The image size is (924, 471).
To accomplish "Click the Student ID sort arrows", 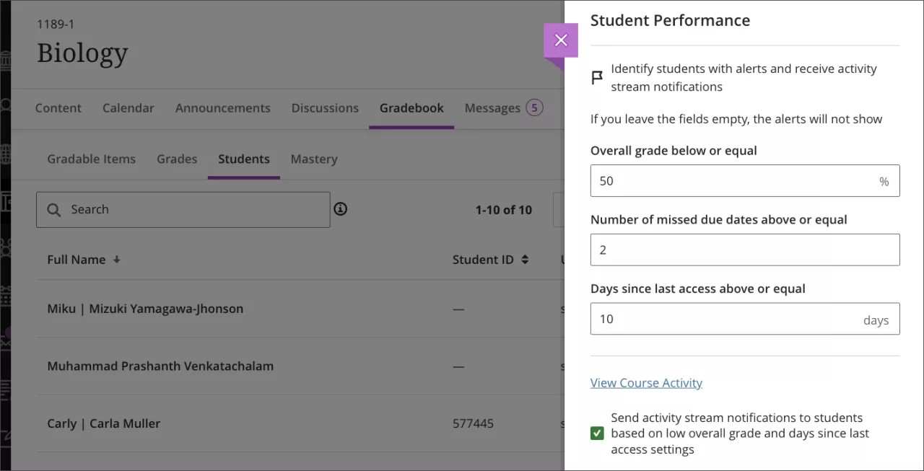I will tap(524, 260).
